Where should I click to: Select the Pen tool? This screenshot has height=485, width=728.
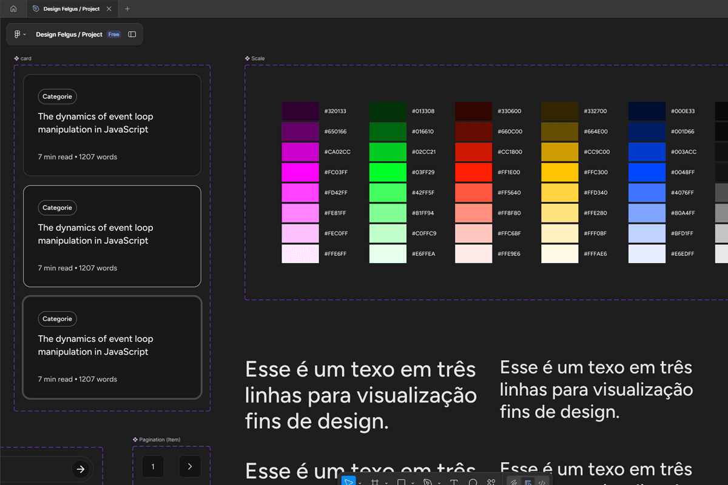tap(427, 483)
